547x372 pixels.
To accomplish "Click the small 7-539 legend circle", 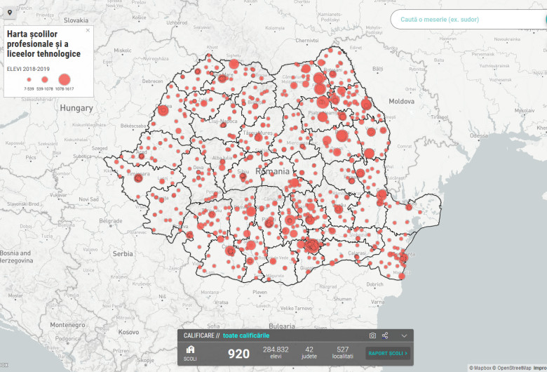I will pyautogui.click(x=29, y=79).
